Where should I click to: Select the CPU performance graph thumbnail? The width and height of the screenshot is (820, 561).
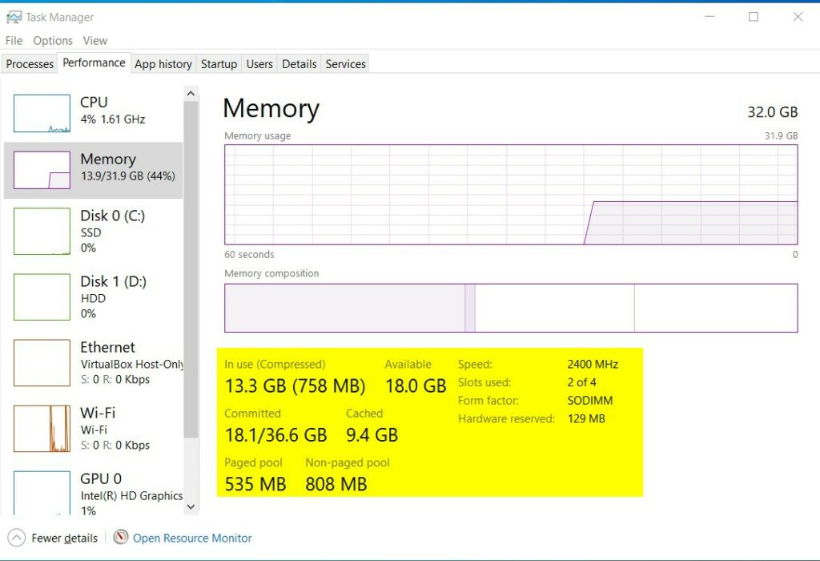42,114
